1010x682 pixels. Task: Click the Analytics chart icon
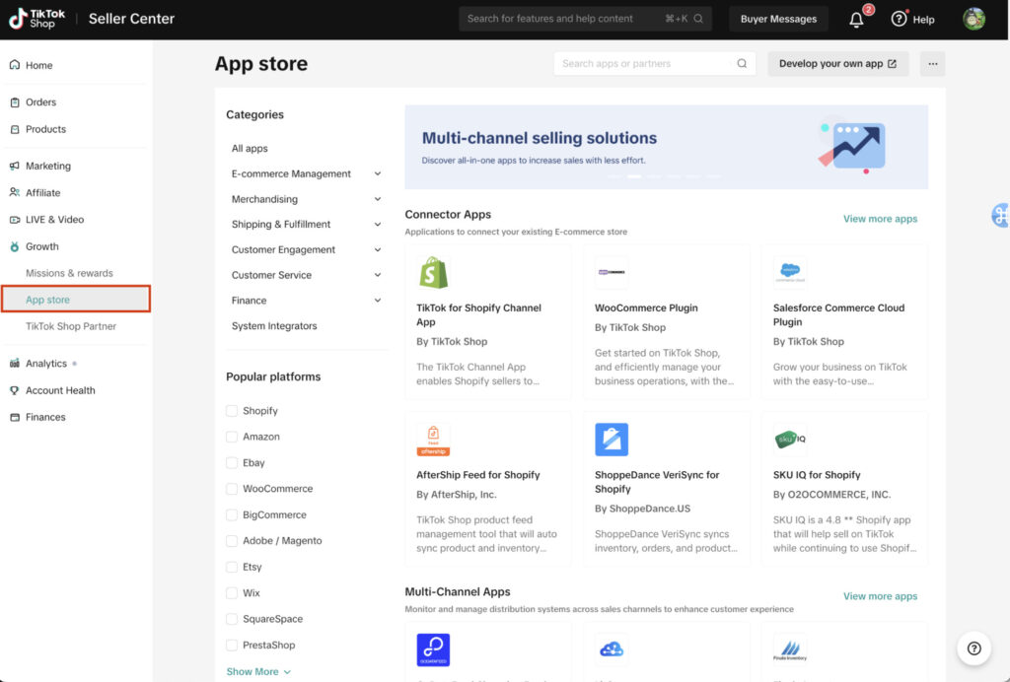click(14, 364)
